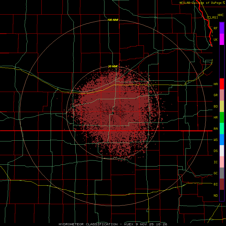Click the '100 NMI' range ring label
Screen dimensions: 226x226
click(x=113, y=20)
